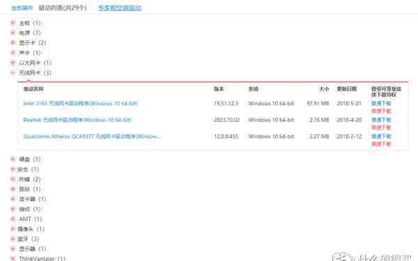Expand the 显示器 (1) category
The height and width of the screenshot is (261, 418).
tap(13, 248)
